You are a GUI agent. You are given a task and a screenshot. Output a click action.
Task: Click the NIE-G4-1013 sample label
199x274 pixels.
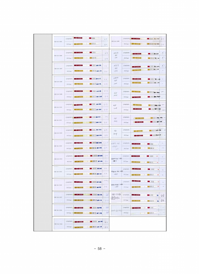click(58, 146)
